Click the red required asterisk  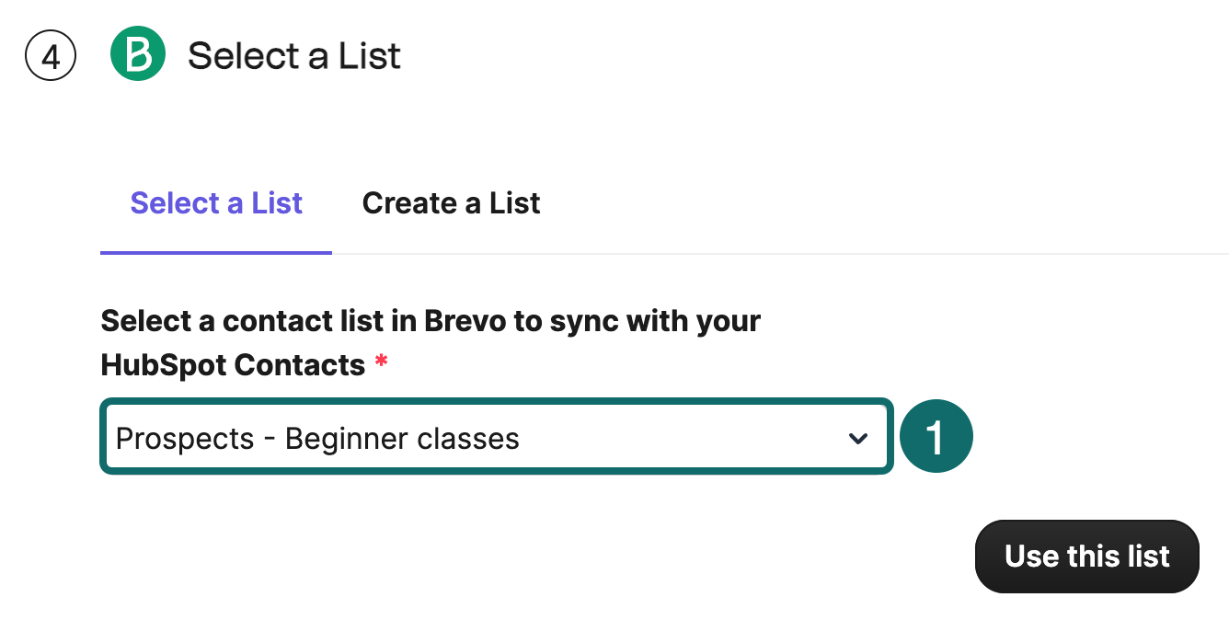click(x=381, y=366)
